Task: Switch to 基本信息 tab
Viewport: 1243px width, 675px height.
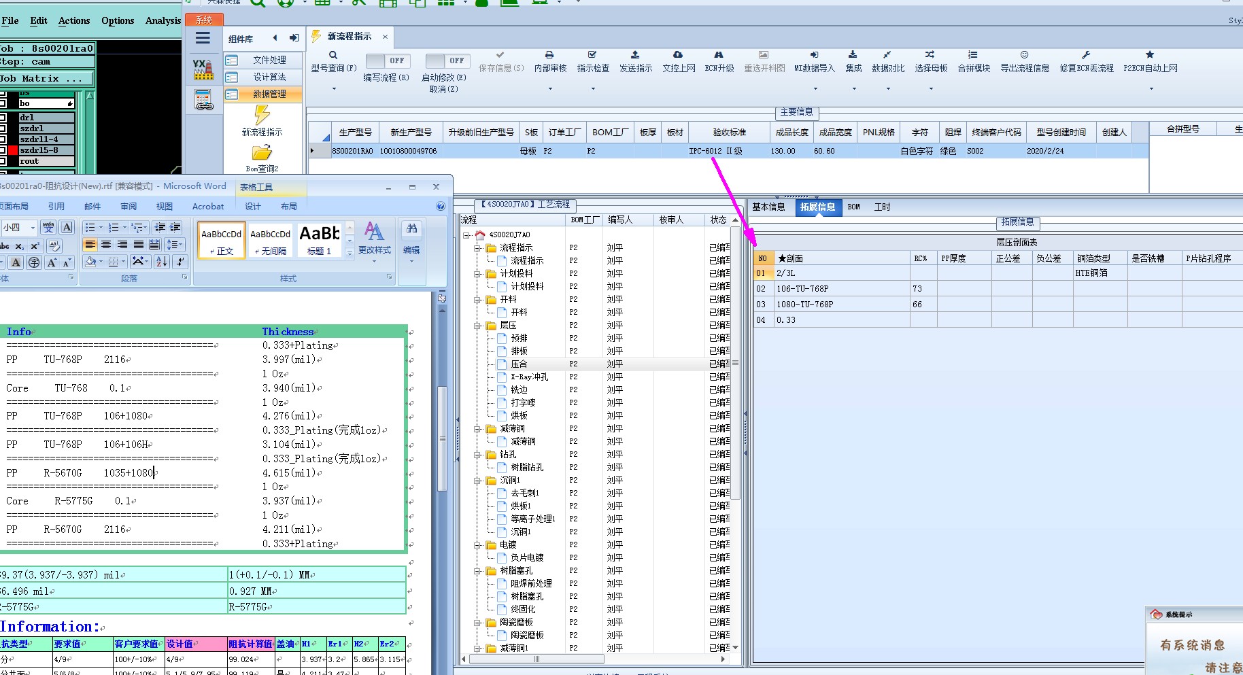Action: point(768,207)
